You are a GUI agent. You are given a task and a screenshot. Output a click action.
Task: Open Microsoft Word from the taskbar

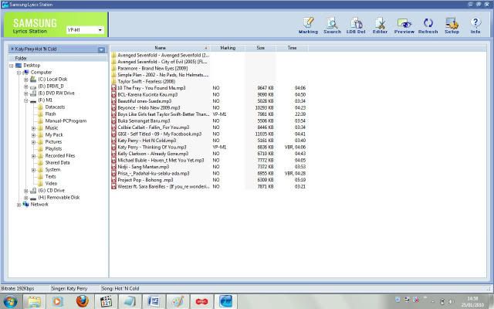click(x=154, y=301)
